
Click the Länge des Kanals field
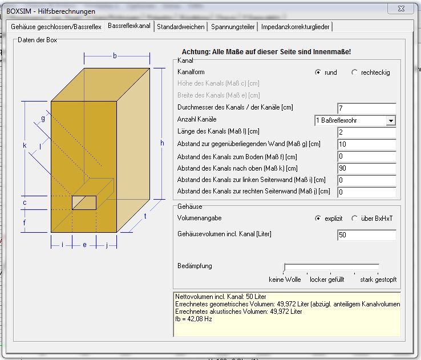tap(366, 132)
